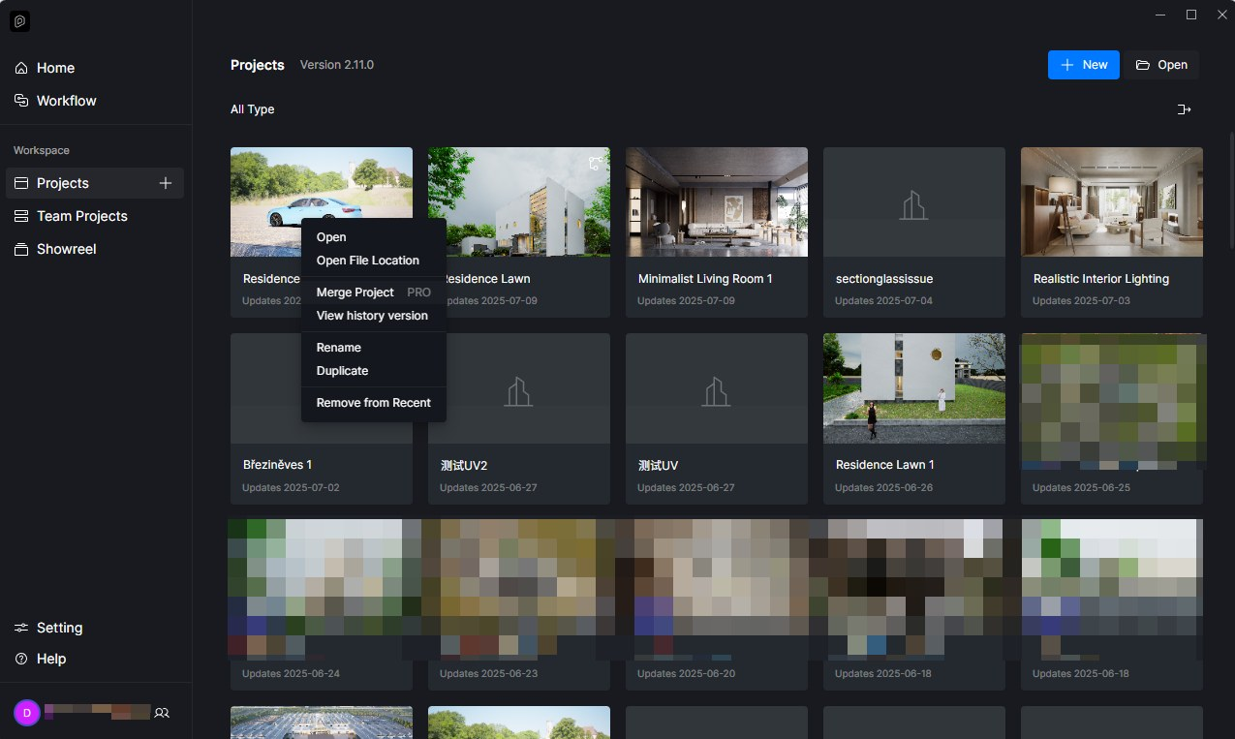Screen dimensions: 1235x739
Task: Choose View history version option
Action: click(x=374, y=316)
